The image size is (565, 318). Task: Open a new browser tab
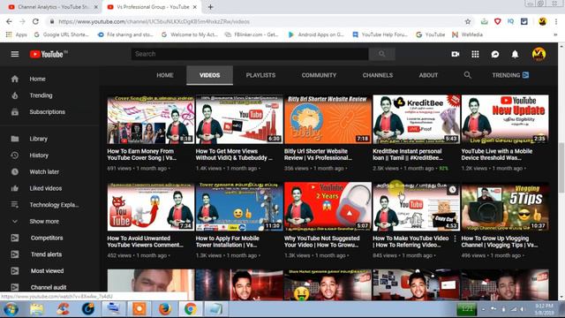210,7
